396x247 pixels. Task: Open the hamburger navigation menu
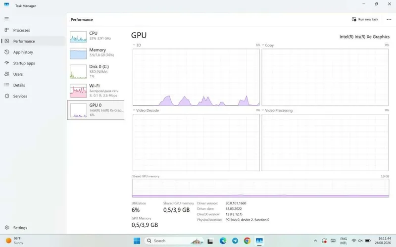pyautogui.click(x=6, y=19)
